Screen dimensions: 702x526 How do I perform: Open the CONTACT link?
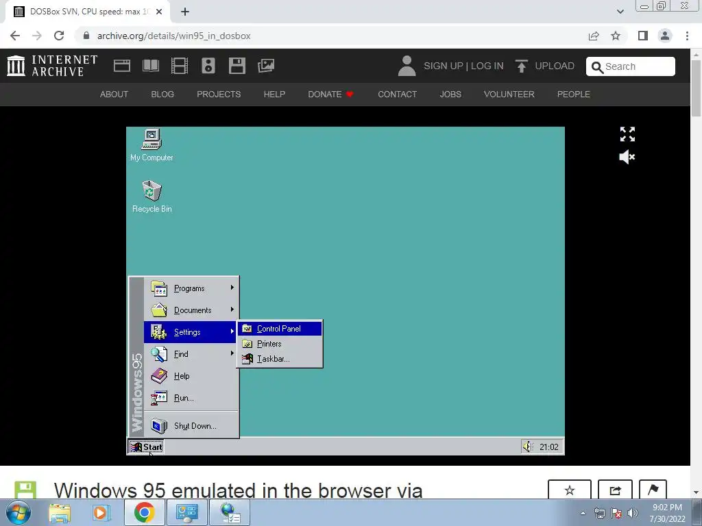point(397,95)
